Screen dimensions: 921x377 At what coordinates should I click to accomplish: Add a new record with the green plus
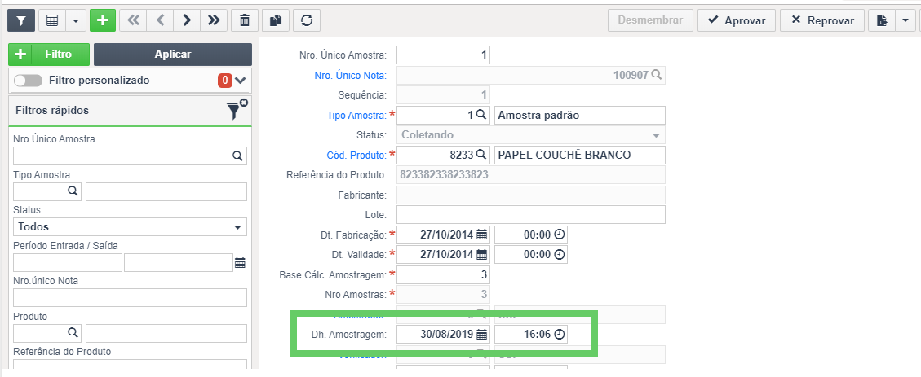click(103, 20)
